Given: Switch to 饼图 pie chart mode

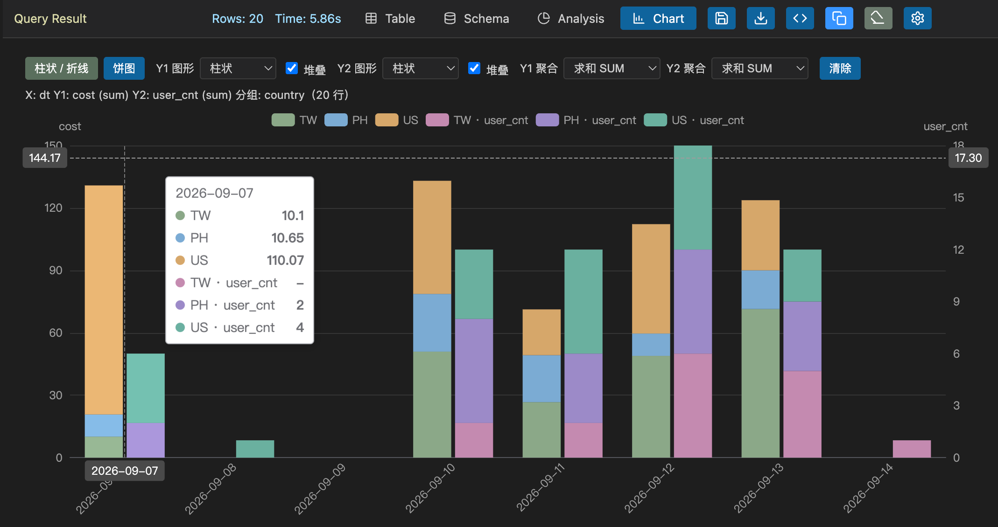Looking at the screenshot, I should (x=124, y=69).
